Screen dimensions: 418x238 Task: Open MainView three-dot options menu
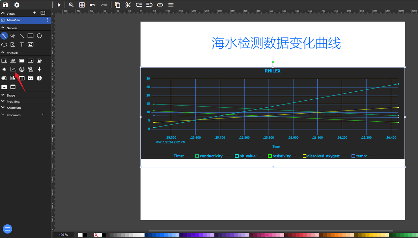(47, 20)
